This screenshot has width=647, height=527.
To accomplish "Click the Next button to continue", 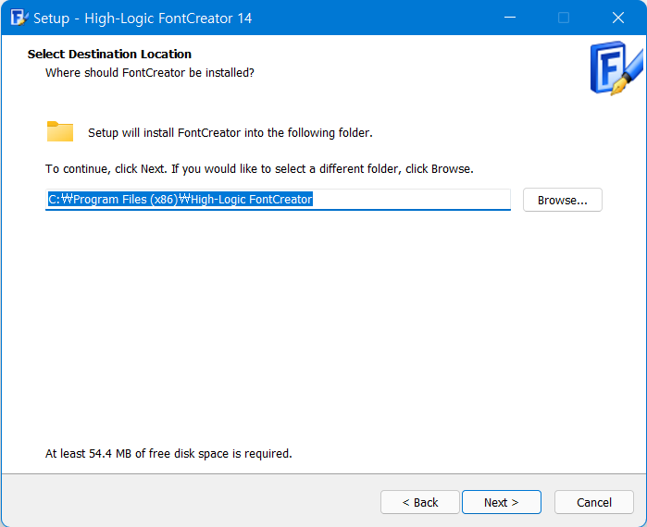I will (x=502, y=502).
